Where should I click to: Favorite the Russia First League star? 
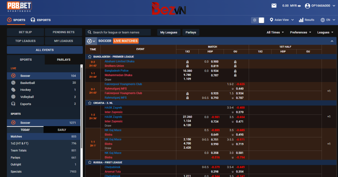(90, 162)
